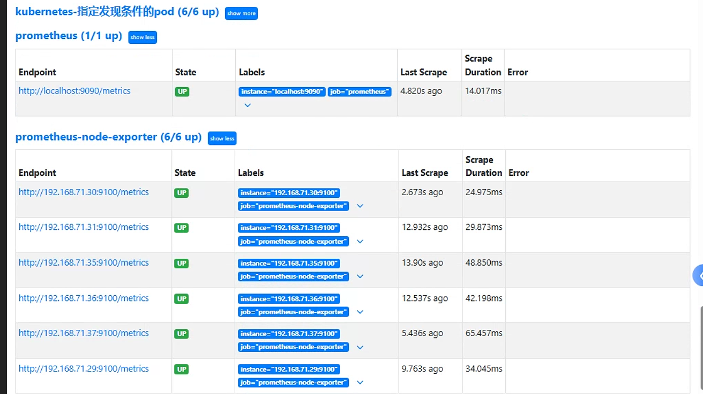Open the 192.168.71.29:9100/metrics endpoint link
This screenshot has width=703, height=394.
pyautogui.click(x=84, y=369)
